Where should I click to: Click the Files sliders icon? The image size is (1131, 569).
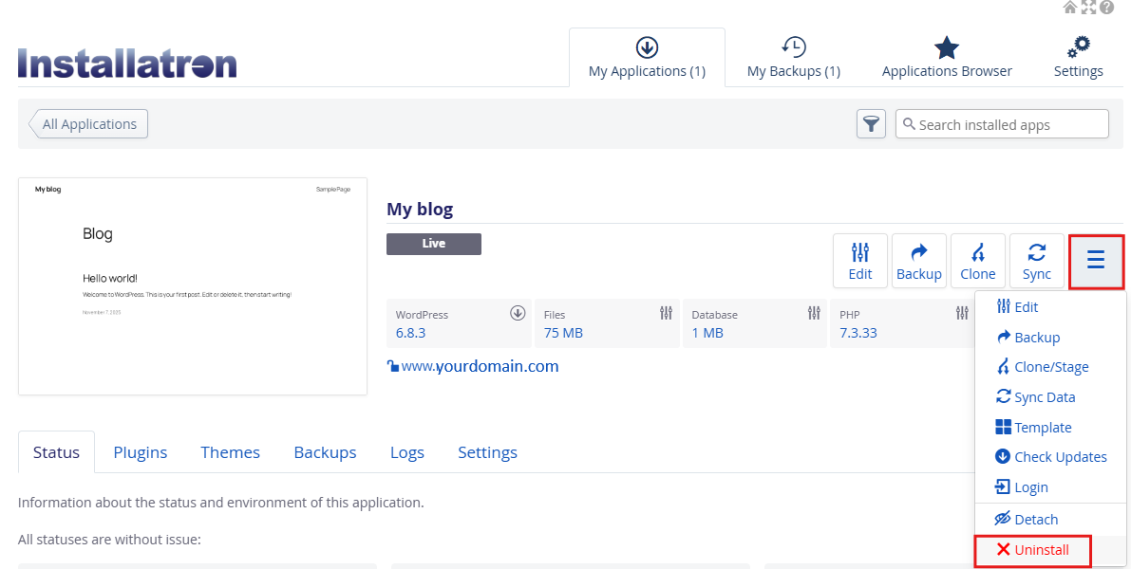coord(666,313)
